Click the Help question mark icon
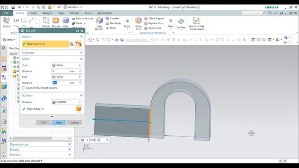This screenshot has width=299, height=168. click(x=281, y=13)
